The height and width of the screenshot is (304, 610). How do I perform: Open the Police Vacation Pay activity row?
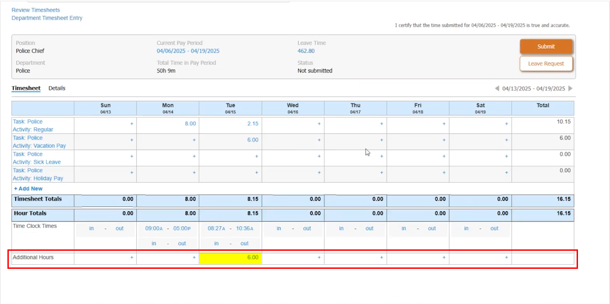(39, 142)
